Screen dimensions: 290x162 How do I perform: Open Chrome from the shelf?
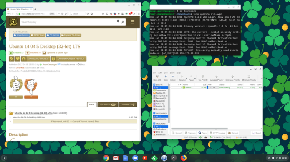(x=106, y=158)
